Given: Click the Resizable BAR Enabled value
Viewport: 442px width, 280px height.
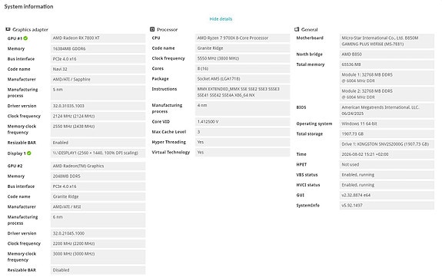Looking at the screenshot, I should pyautogui.click(x=98, y=143).
